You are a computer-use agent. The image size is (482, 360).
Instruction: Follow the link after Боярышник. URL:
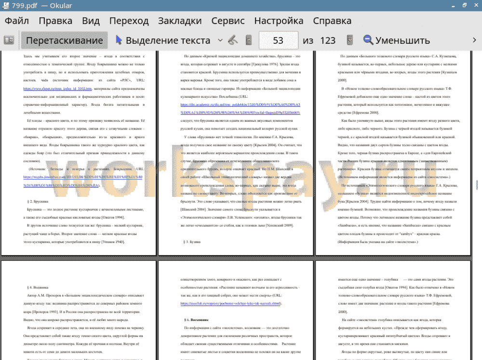pyautogui.click(x=83, y=181)
